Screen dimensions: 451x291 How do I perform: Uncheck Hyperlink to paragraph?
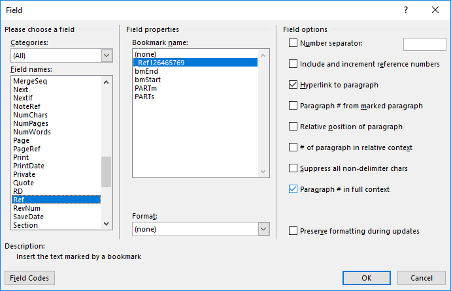coord(293,85)
